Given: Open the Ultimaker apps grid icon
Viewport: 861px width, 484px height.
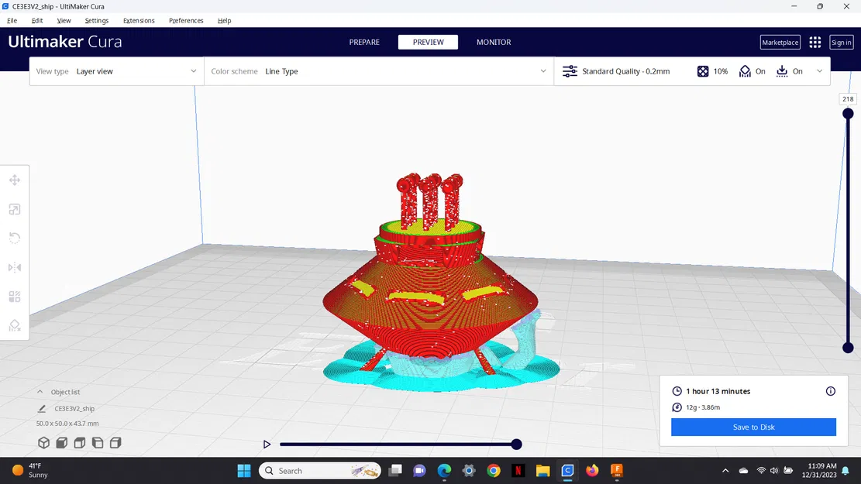Looking at the screenshot, I should (815, 43).
